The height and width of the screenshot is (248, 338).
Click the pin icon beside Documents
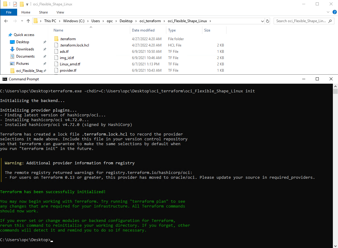[x=45, y=56]
